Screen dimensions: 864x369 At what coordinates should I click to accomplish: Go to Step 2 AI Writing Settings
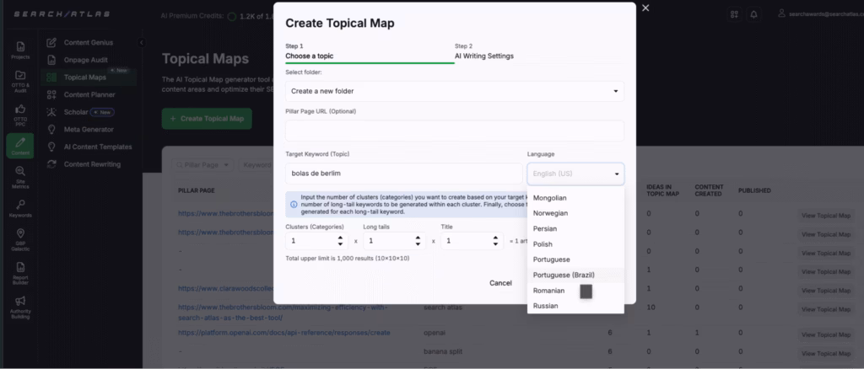click(x=483, y=51)
